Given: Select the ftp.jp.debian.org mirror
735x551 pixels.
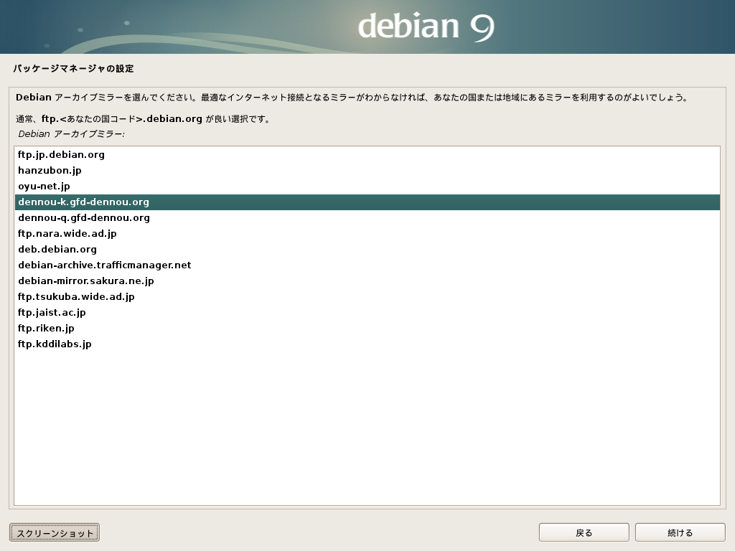Looking at the screenshot, I should point(367,155).
